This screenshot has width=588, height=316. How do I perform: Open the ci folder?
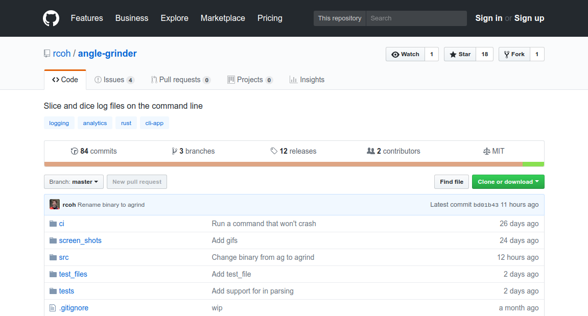(61, 224)
